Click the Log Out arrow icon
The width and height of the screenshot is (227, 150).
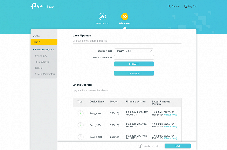click(x=186, y=6)
